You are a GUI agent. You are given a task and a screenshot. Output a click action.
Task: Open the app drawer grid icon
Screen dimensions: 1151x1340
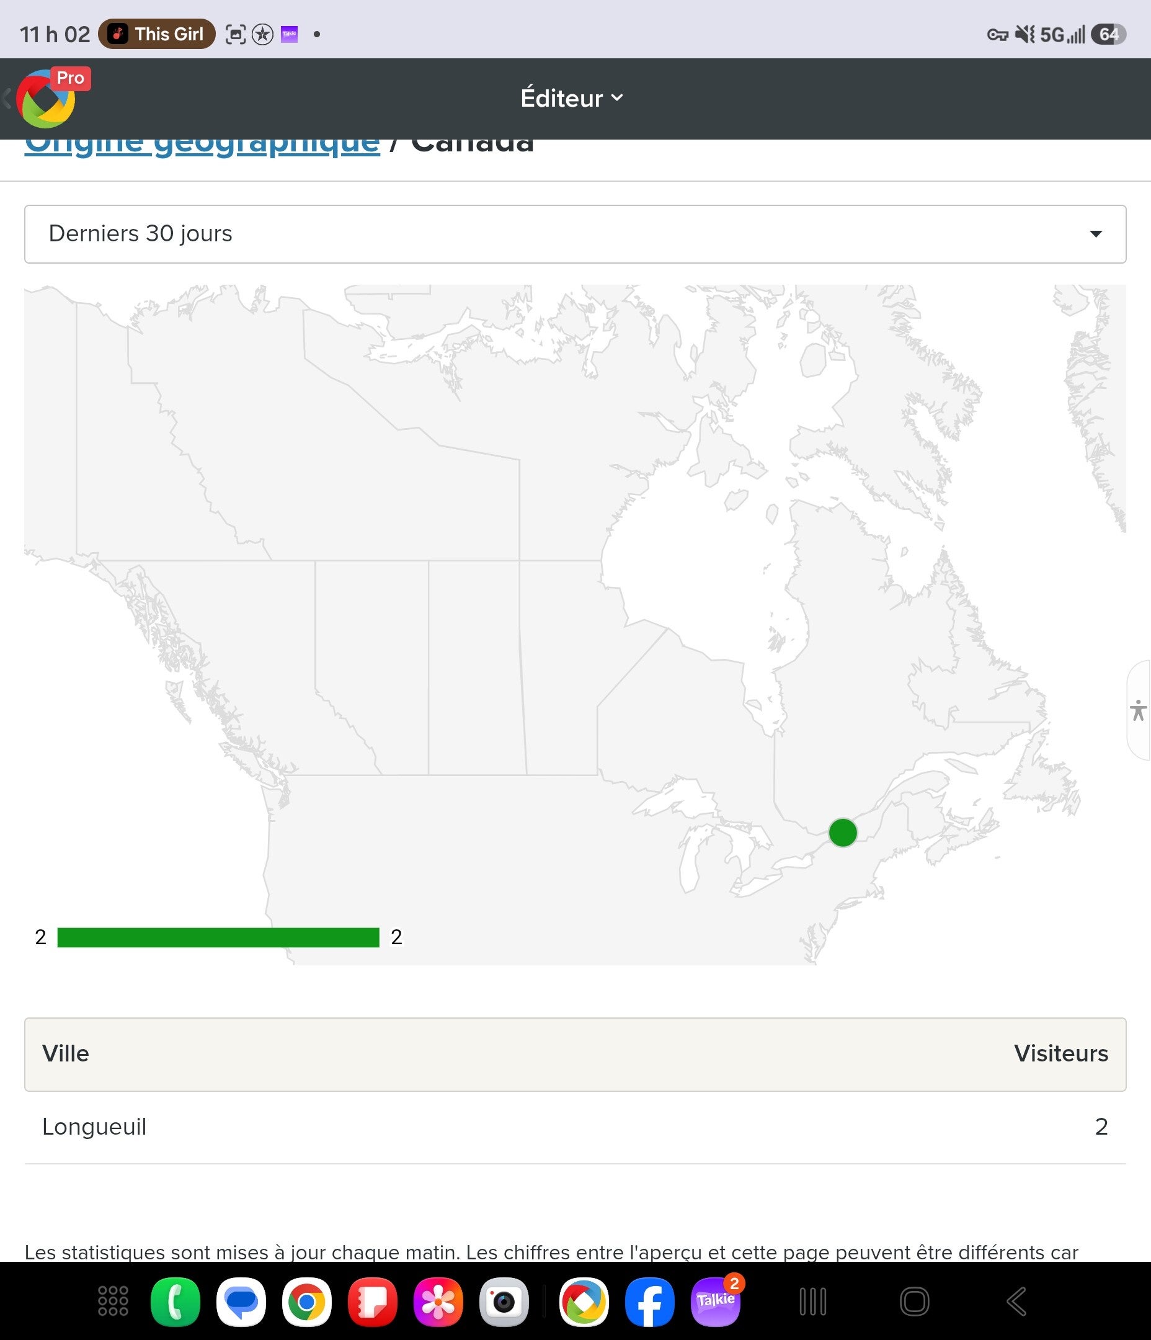pos(113,1301)
